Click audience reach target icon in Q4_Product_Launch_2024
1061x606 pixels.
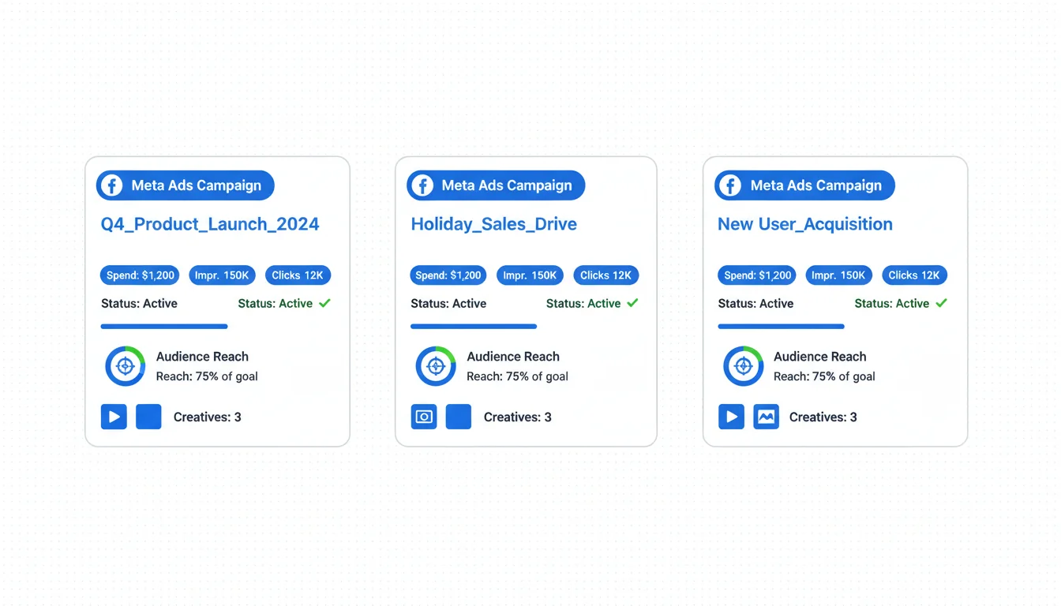point(125,366)
